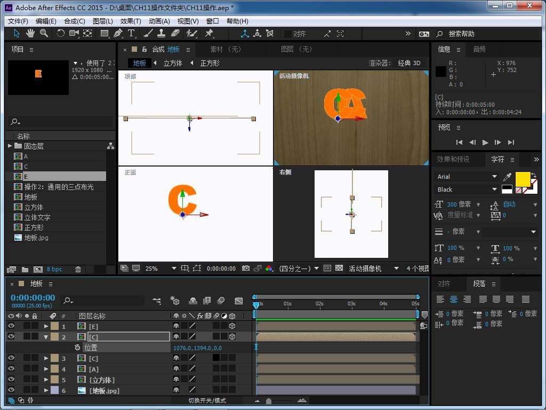546x410 pixels.
Task: Enable the 对齐 snapping checkbox
Action: coord(288,34)
